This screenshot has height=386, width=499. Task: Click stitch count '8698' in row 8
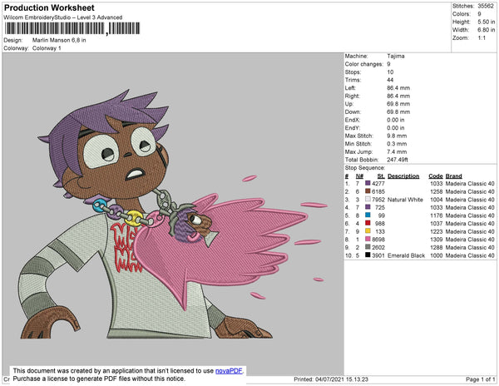click(x=378, y=240)
